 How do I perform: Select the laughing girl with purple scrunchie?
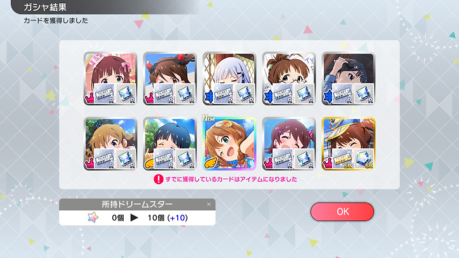click(289, 143)
